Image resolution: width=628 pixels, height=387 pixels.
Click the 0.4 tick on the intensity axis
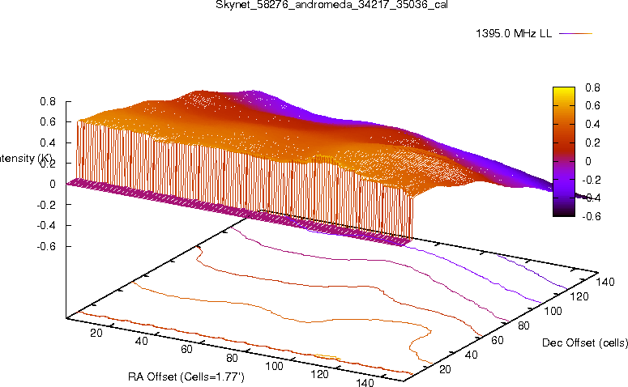tap(48, 142)
